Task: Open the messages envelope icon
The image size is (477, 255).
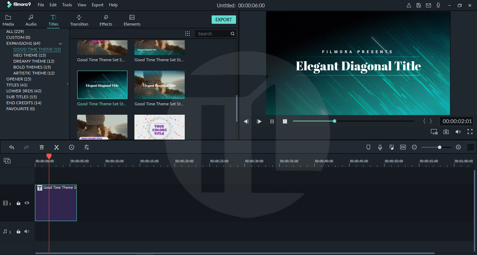Action: click(x=428, y=5)
